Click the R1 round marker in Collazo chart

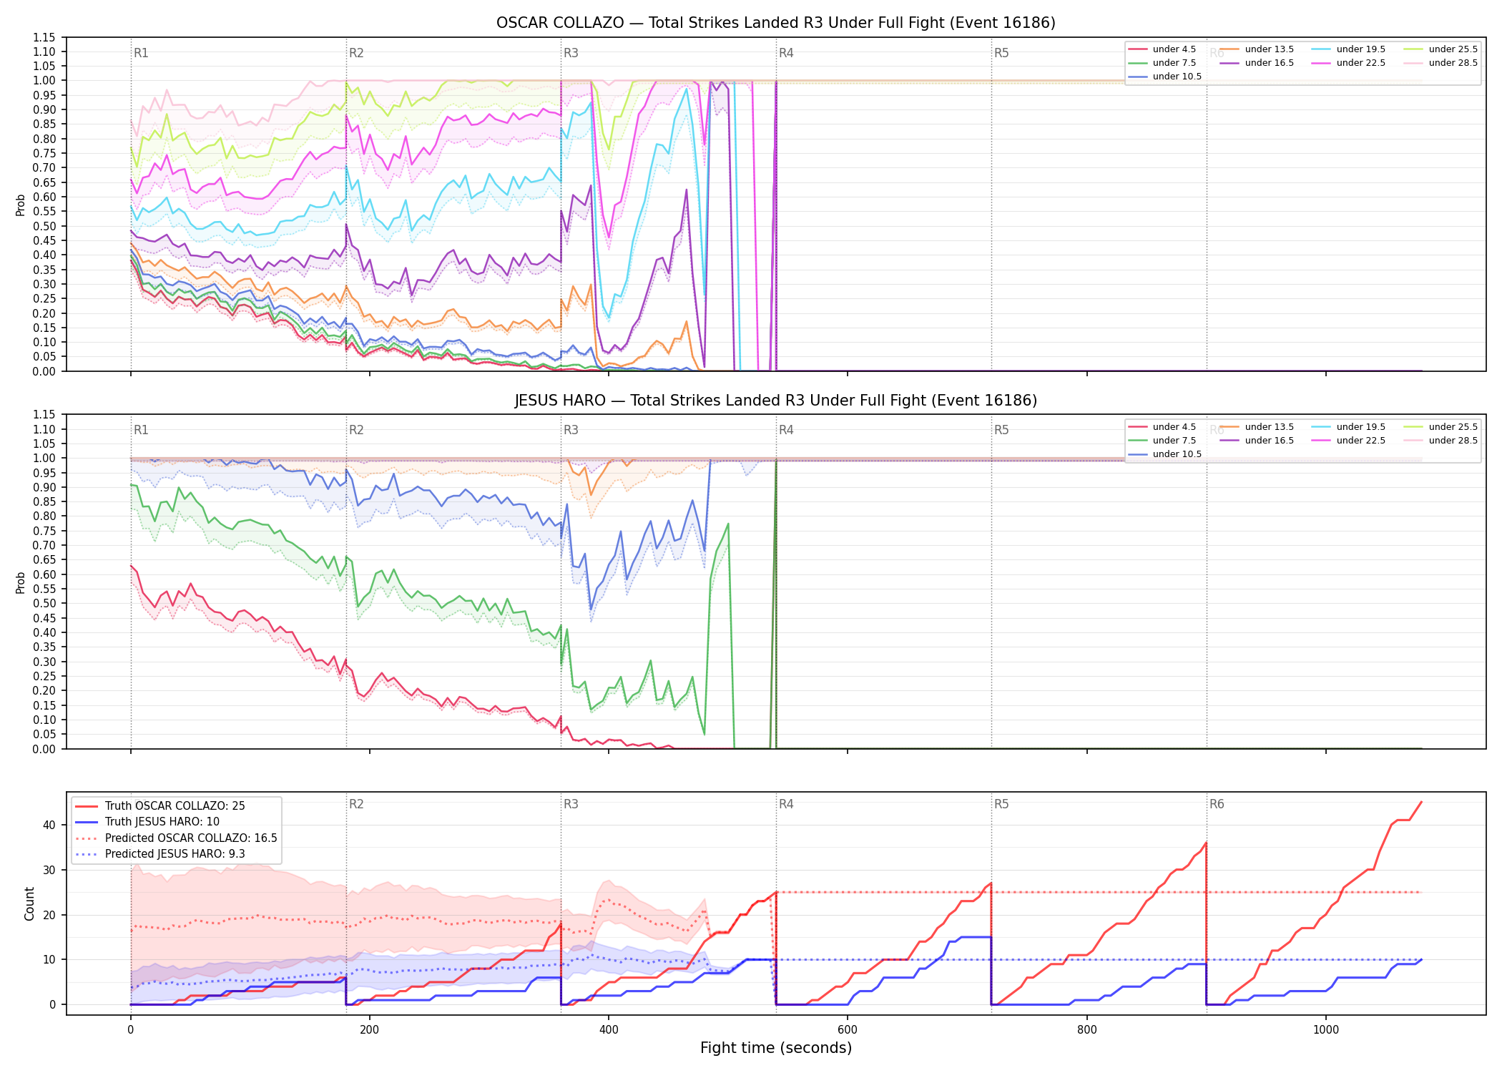141,53
